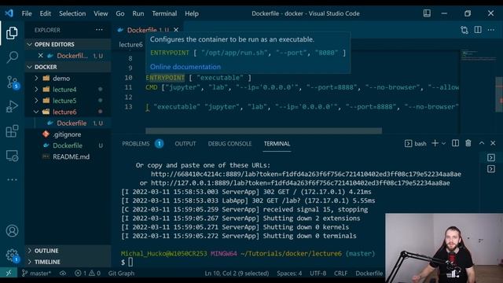
Task: Open editor more actions menu
Action: pyautogui.click(x=491, y=30)
